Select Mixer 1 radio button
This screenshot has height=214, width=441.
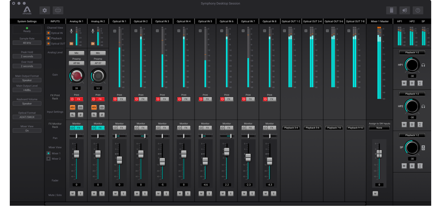48,154
